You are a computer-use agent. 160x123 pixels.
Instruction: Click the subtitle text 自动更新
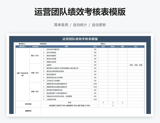pyautogui.click(x=99, y=25)
